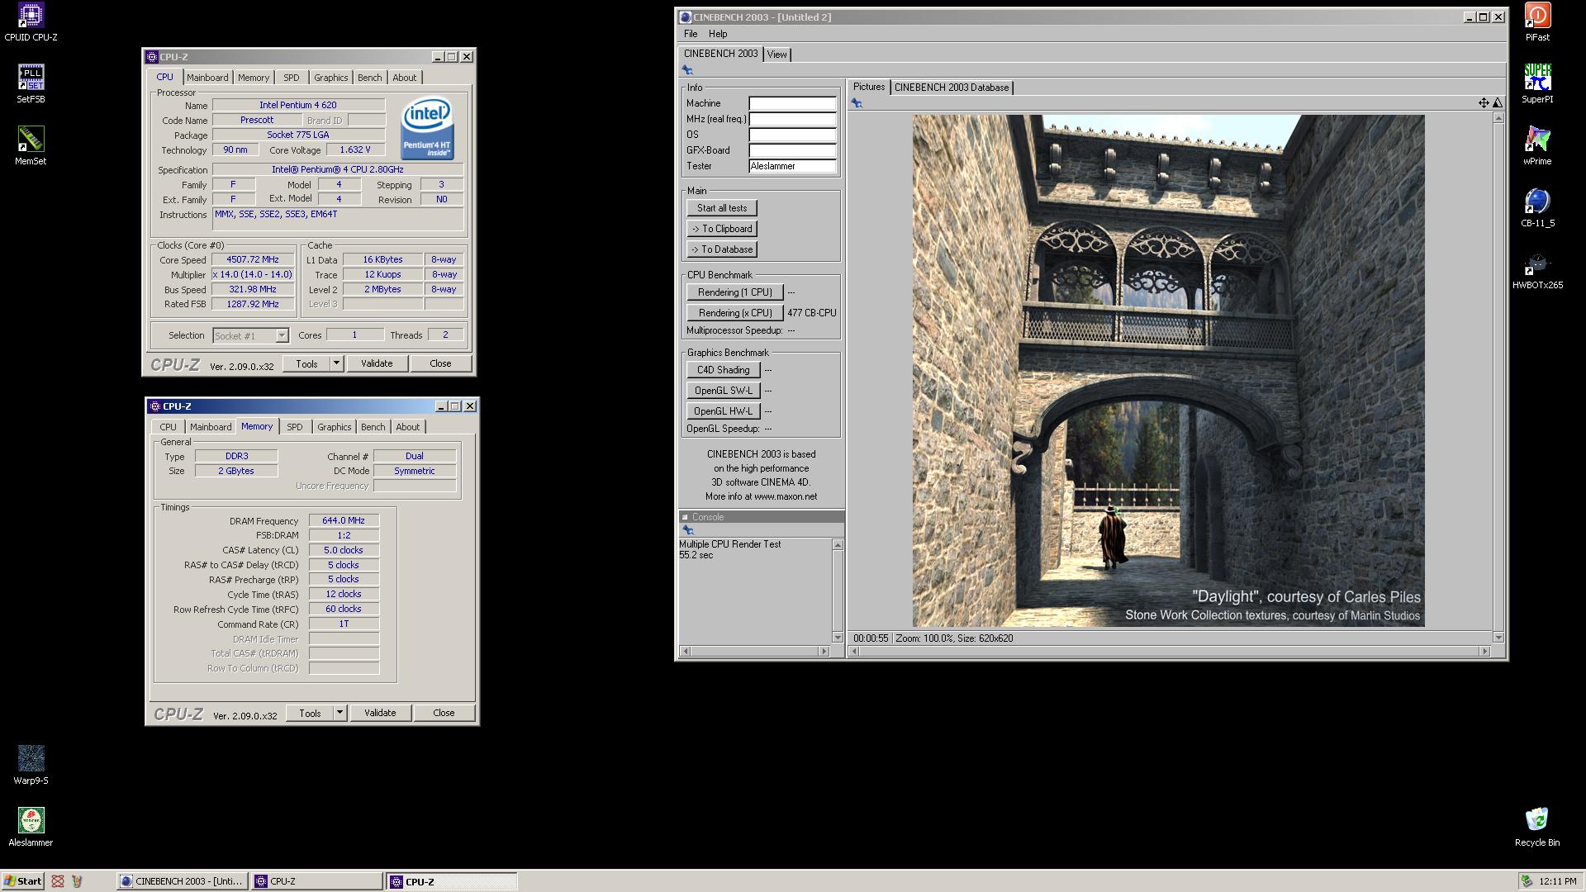Open the Aleslammer desktop icon
The height and width of the screenshot is (892, 1586).
click(31, 827)
